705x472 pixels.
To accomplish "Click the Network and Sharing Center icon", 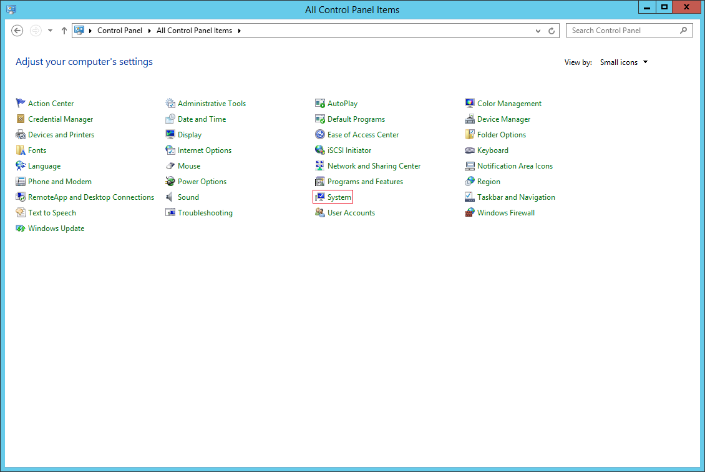I will click(x=319, y=165).
